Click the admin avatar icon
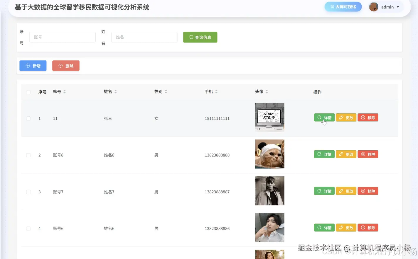This screenshot has width=418, height=259. pos(374,7)
